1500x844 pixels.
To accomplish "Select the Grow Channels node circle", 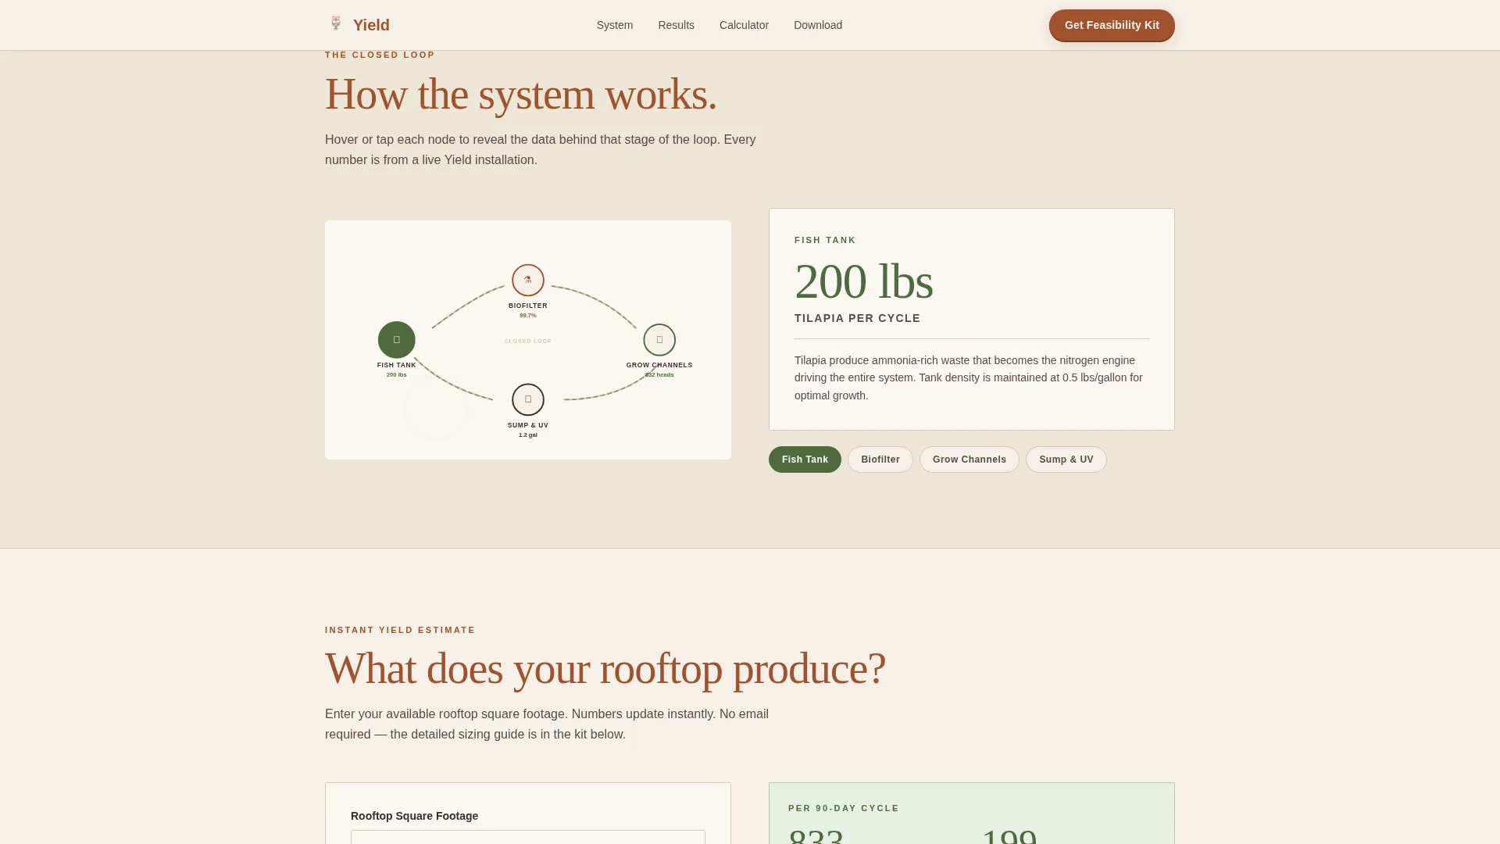I will (x=659, y=340).
